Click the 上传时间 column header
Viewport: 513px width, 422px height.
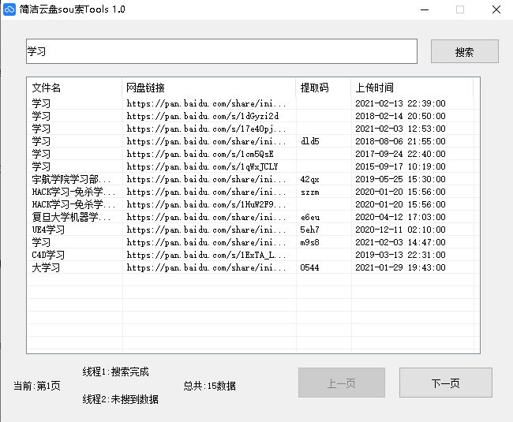pyautogui.click(x=412, y=88)
